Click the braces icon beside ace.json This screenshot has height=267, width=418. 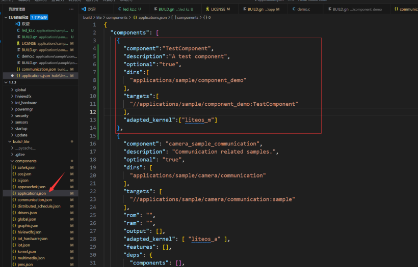click(14, 173)
